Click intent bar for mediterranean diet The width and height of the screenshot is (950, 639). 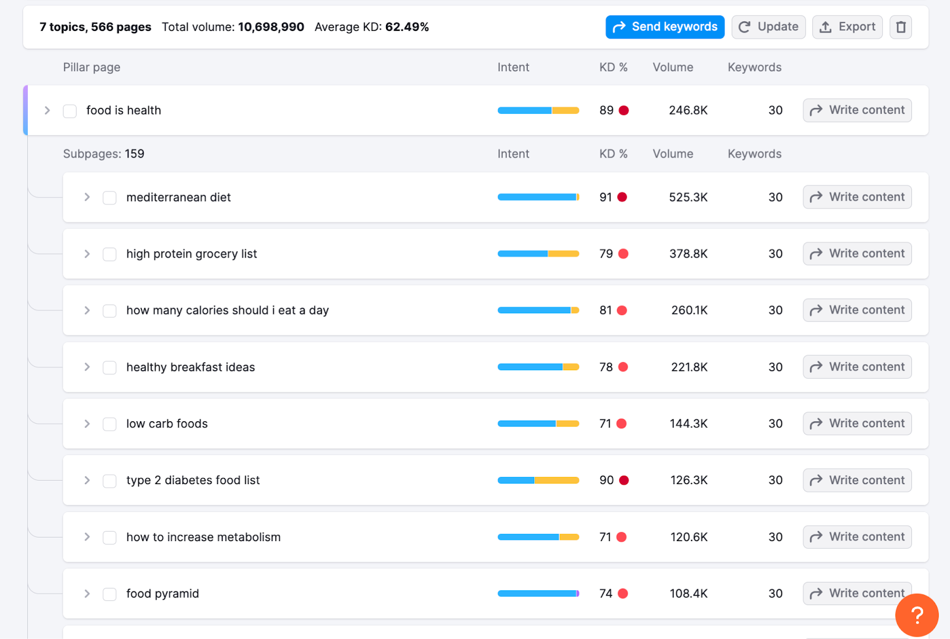[539, 197]
